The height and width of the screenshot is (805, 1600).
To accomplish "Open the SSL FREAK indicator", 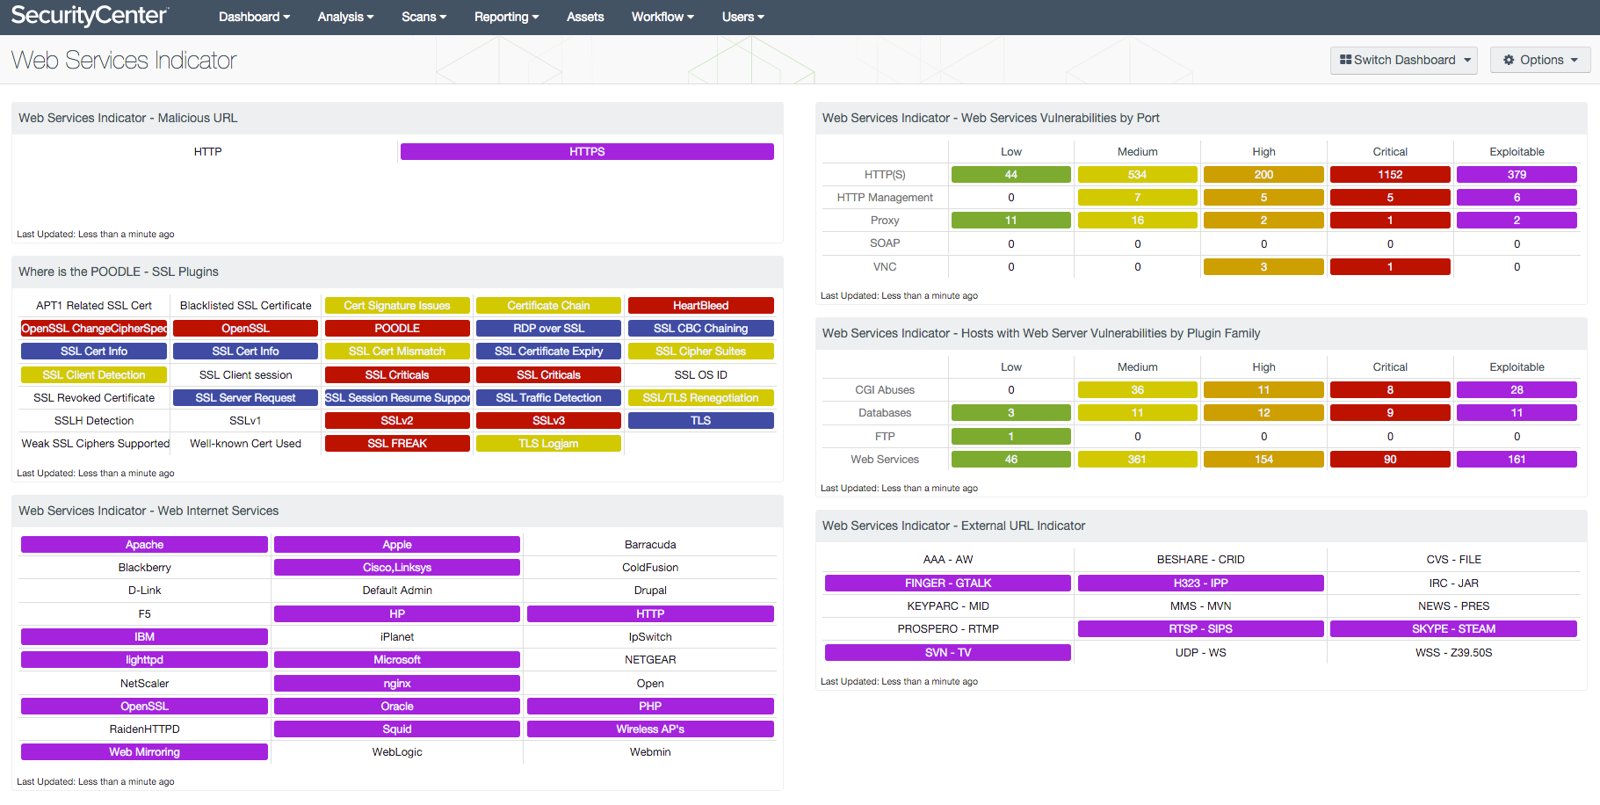I will (397, 444).
